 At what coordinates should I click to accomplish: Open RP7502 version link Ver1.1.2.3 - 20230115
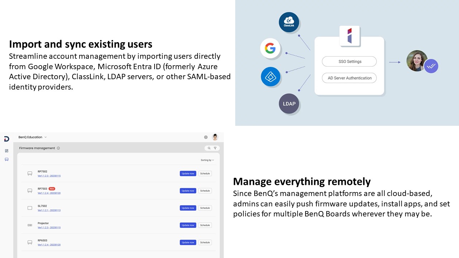(49, 176)
